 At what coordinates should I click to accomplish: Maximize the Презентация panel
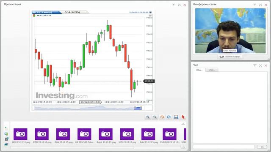point(179,5)
